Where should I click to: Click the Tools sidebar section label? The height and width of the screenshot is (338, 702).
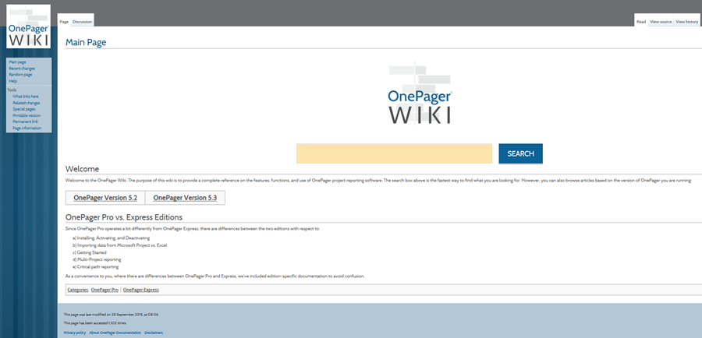12,90
